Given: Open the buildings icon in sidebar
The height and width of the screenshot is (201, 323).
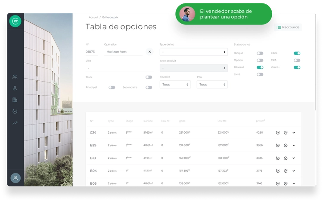Looking at the screenshot, I should [15, 100].
